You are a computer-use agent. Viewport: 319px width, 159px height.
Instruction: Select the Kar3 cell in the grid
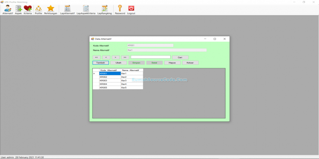132,80
